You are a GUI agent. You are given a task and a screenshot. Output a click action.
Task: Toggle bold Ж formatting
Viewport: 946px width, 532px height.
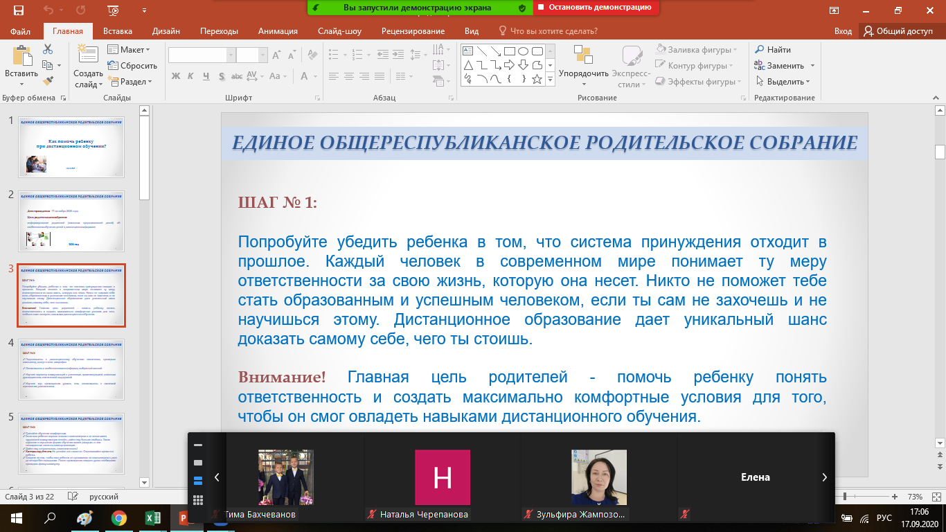tap(176, 76)
